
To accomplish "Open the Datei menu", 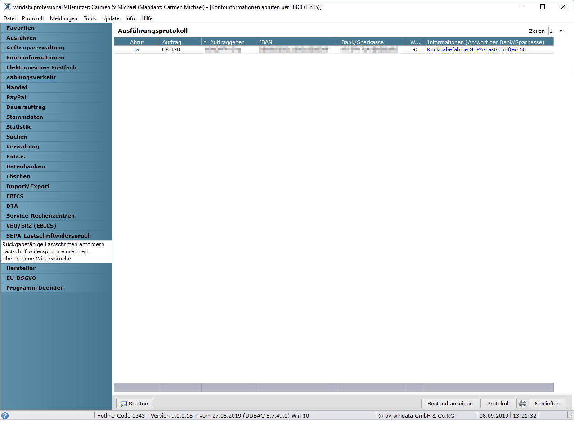I will tap(9, 18).
